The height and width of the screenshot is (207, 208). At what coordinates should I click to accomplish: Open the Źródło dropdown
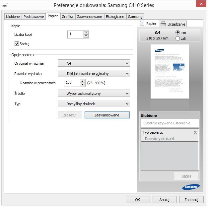(94, 94)
